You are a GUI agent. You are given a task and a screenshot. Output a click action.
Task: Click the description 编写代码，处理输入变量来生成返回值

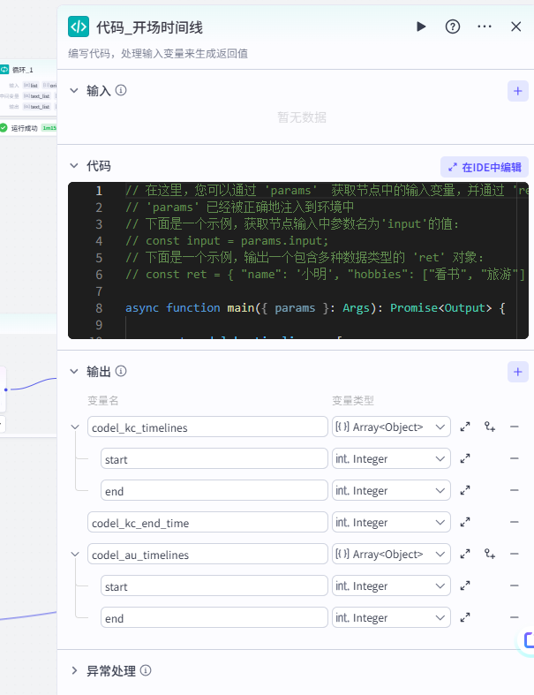click(x=158, y=54)
